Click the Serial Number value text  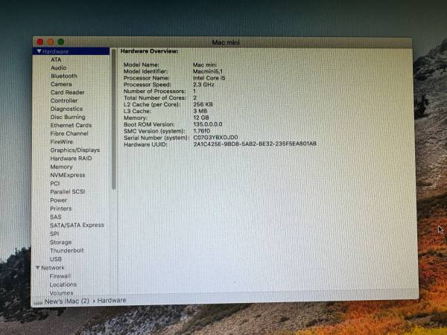pos(215,138)
